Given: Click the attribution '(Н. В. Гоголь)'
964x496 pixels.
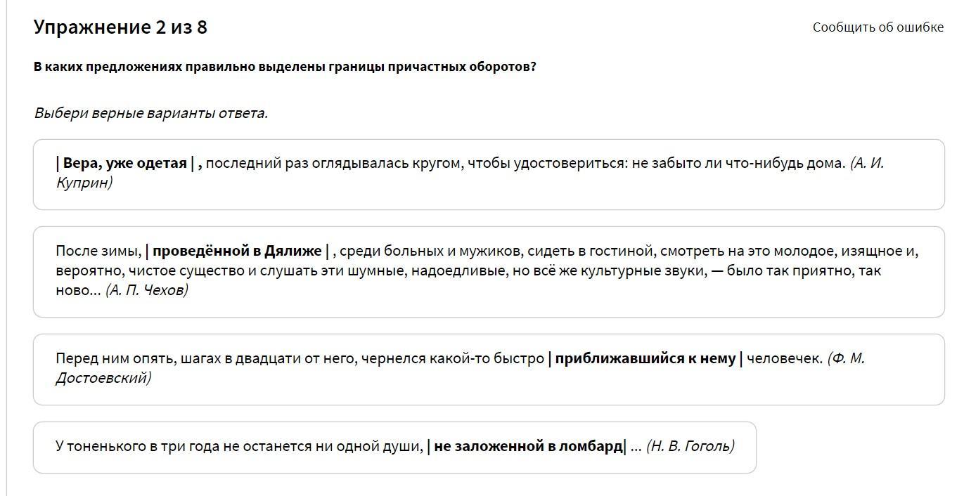Looking at the screenshot, I should [690, 446].
